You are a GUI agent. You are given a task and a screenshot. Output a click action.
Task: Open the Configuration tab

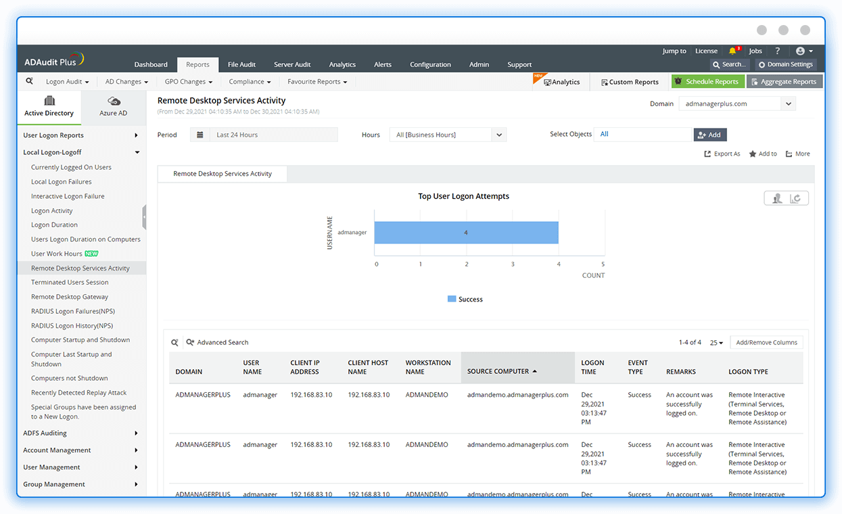click(x=430, y=64)
